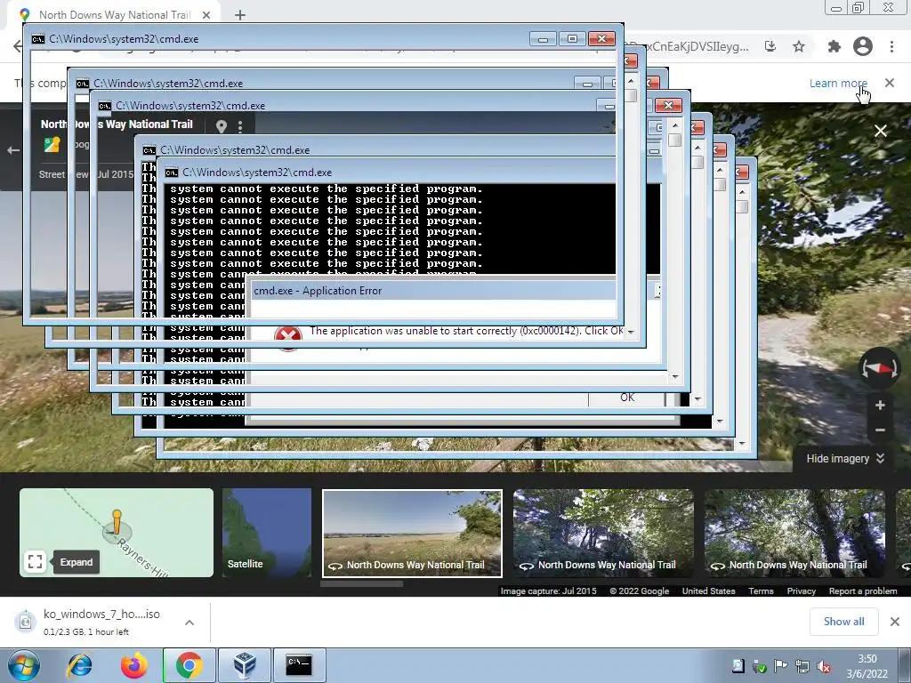Expand the mini map
The width and height of the screenshot is (911, 683).
point(35,562)
